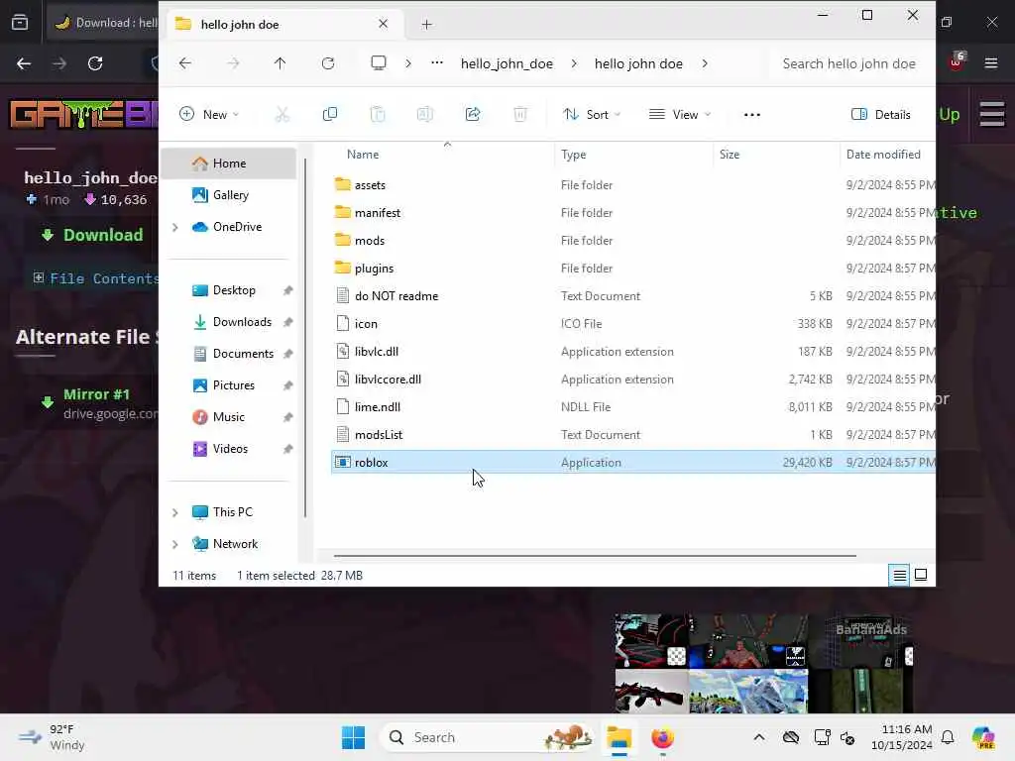
Task: Click the Mirror #1 download link
Action: pyautogui.click(x=96, y=394)
